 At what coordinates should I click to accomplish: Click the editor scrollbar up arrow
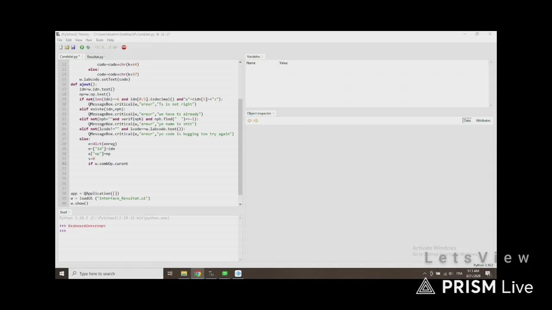tap(240, 63)
